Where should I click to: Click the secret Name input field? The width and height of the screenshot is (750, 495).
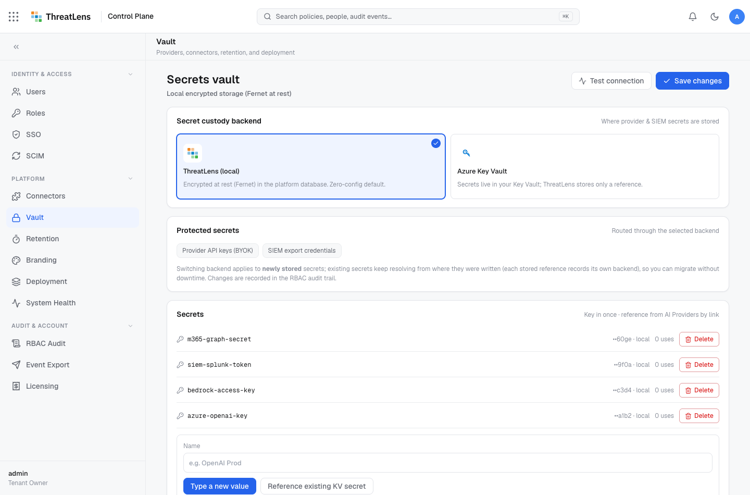(448, 463)
